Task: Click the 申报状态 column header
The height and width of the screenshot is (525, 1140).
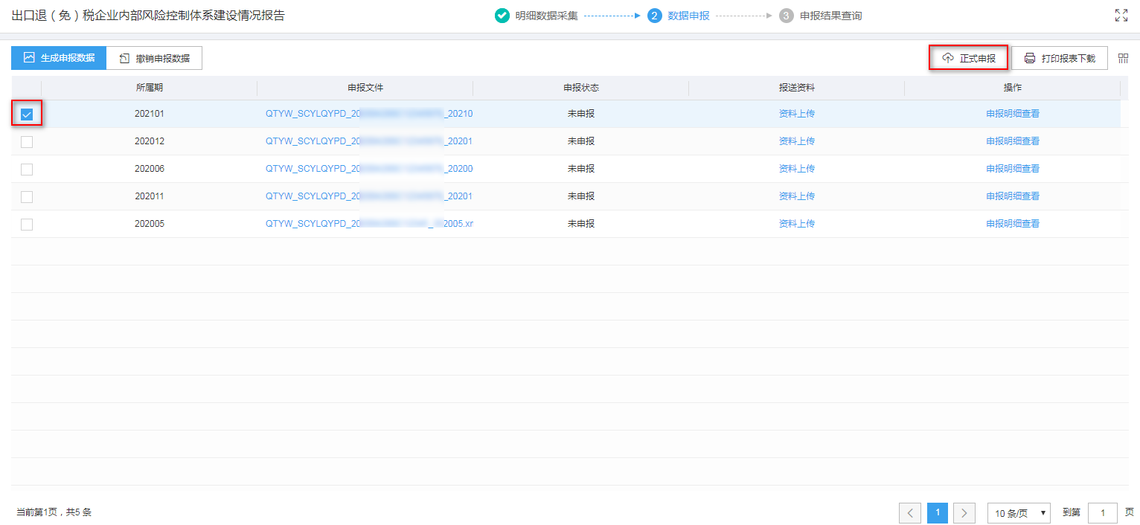Action: pos(581,88)
